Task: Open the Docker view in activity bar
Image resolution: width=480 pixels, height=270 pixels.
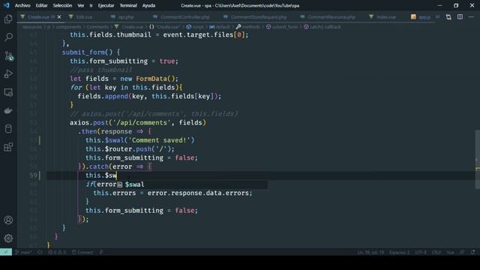Action: 8,110
